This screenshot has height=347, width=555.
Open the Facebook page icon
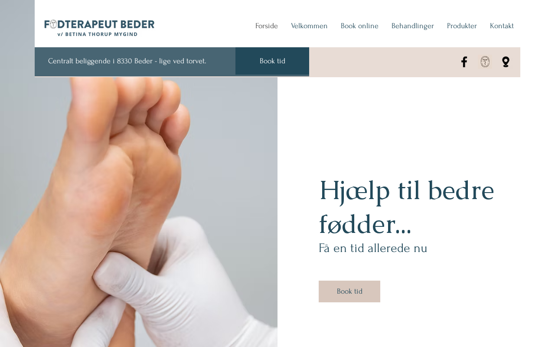464,62
